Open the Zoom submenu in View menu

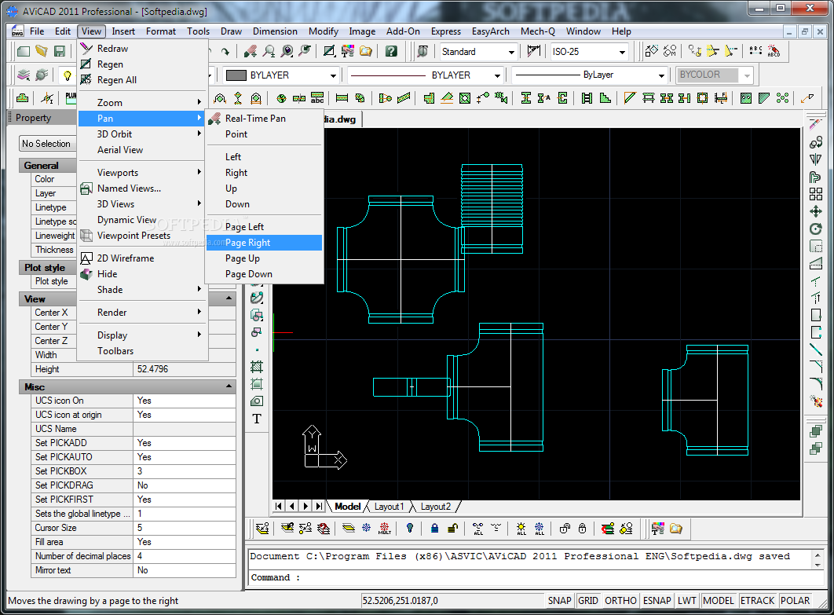pyautogui.click(x=141, y=103)
